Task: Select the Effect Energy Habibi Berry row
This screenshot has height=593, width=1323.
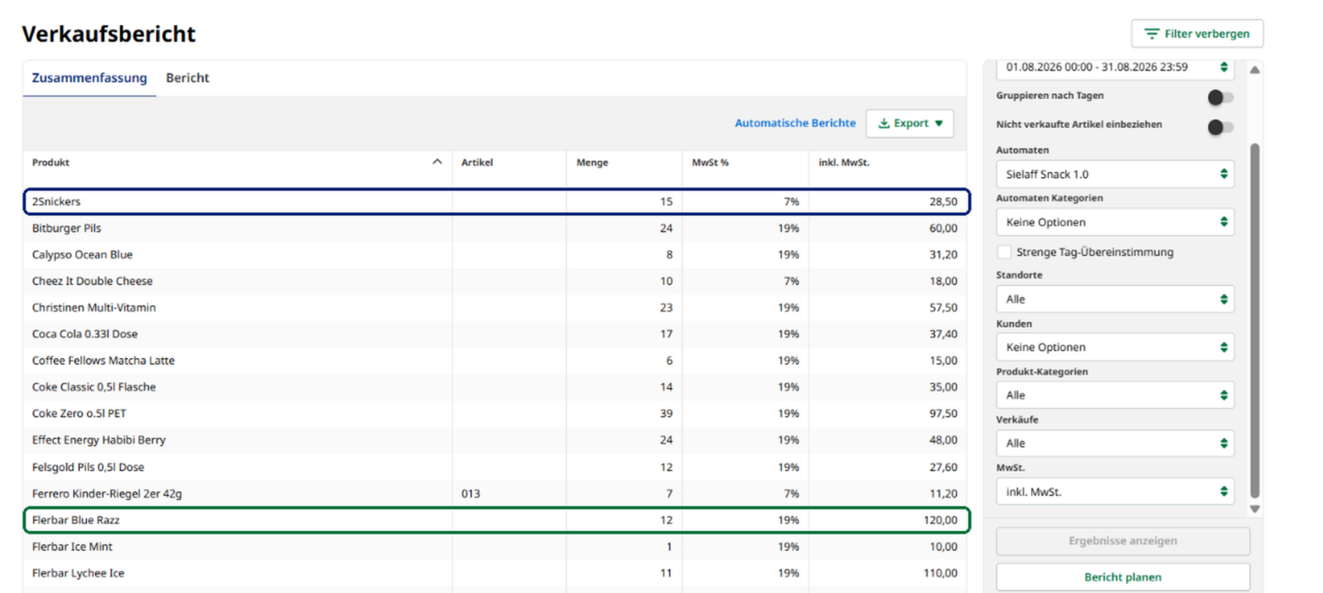Action: click(x=495, y=440)
